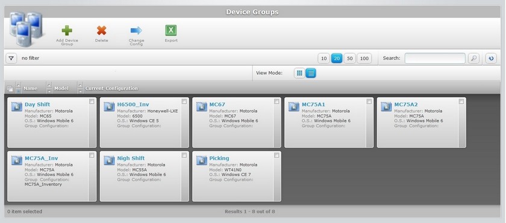Click into the Search input field

pyautogui.click(x=435, y=58)
